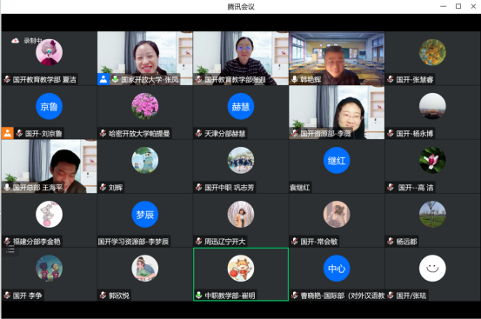Maximize the 腾讯会议 window
This screenshot has width=481, height=319.
pyautogui.click(x=458, y=6)
